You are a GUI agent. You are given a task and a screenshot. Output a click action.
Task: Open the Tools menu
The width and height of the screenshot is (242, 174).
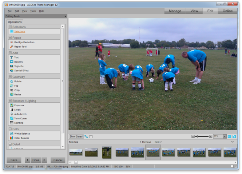tap(33, 11)
